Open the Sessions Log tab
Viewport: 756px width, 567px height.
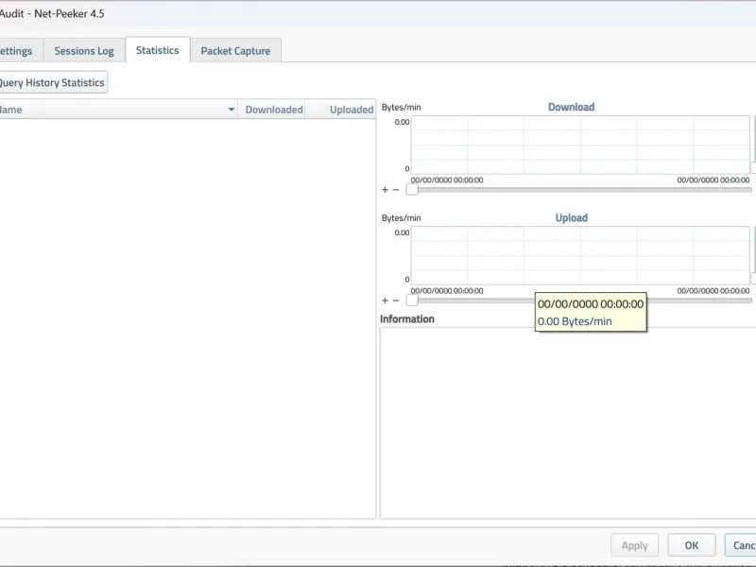tap(84, 51)
